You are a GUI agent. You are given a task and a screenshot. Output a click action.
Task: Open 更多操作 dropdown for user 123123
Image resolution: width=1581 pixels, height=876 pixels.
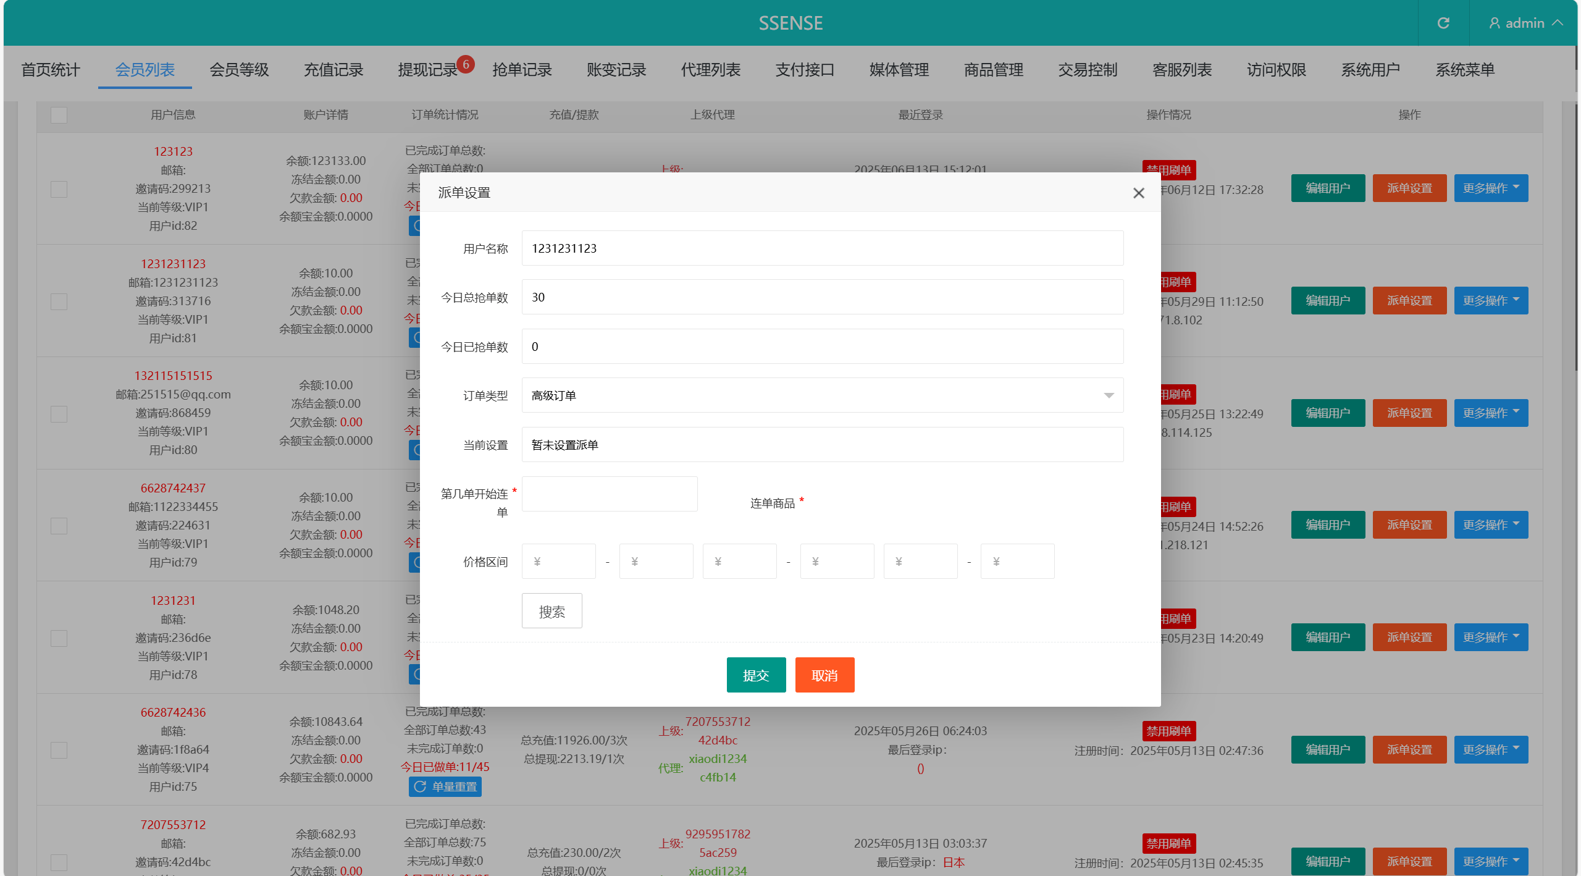tap(1491, 188)
